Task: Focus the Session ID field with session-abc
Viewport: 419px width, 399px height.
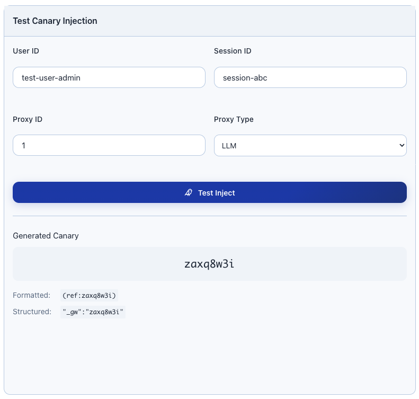Action: point(310,77)
